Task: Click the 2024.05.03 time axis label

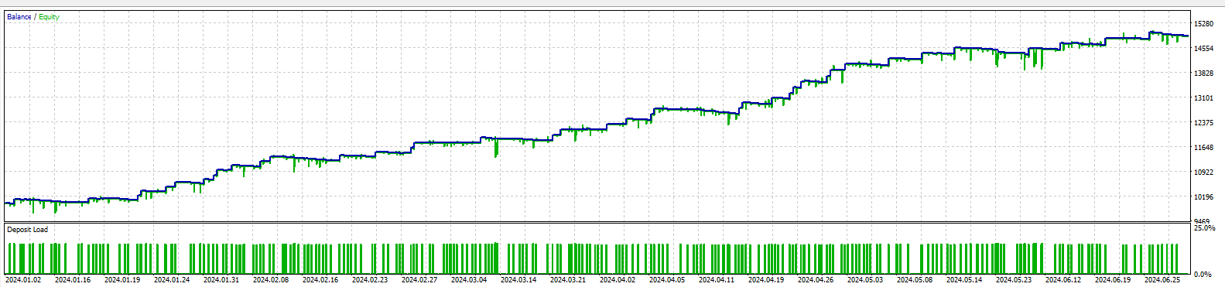Action: [864, 280]
